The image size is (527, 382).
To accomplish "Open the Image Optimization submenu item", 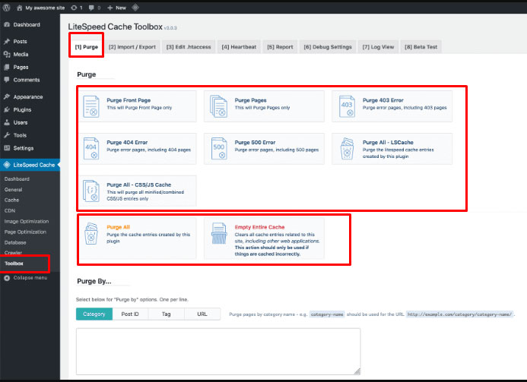I will (x=27, y=221).
